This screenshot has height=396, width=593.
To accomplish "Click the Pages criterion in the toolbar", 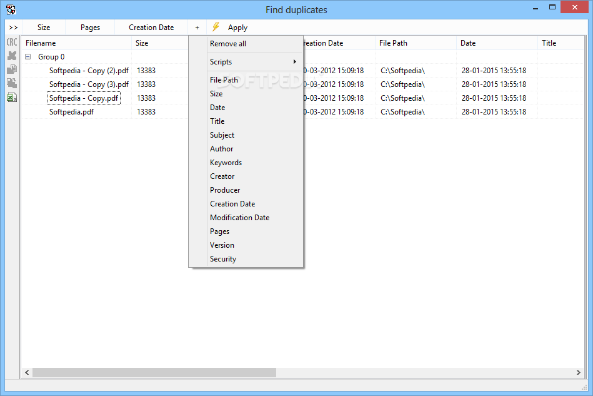I will pyautogui.click(x=90, y=28).
